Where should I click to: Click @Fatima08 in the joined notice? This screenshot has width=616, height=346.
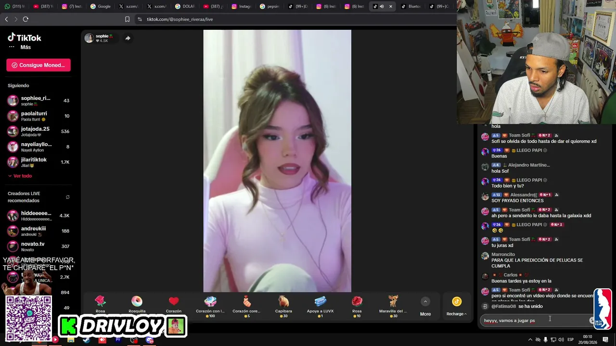pyautogui.click(x=503, y=306)
